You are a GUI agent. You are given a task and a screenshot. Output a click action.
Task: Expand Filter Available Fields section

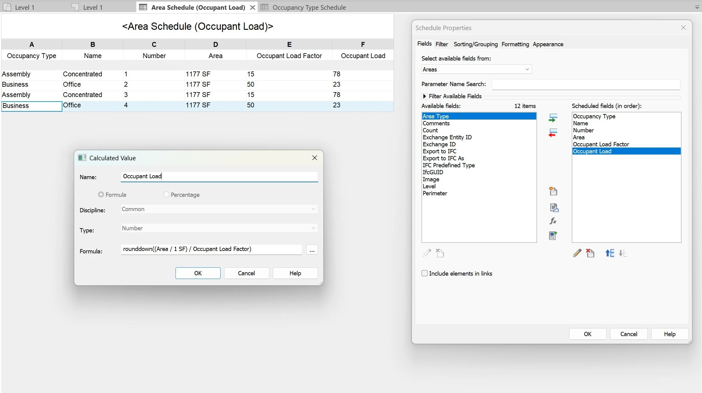(424, 96)
